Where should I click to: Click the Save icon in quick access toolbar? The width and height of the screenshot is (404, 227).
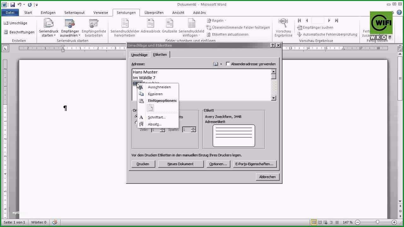pyautogui.click(x=13, y=5)
